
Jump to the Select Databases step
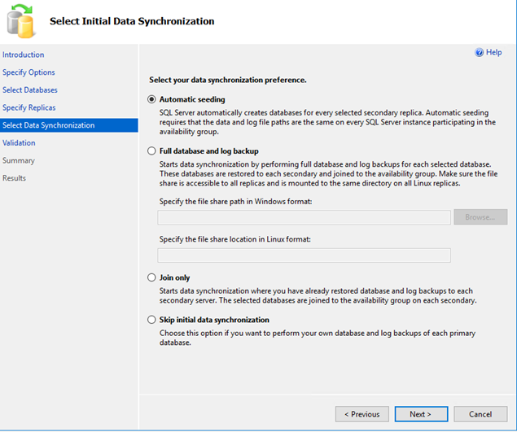[30, 90]
